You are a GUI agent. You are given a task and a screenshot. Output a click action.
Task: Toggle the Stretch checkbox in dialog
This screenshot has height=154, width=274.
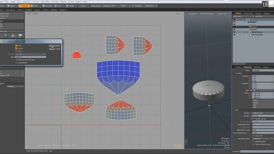pyautogui.click(x=16, y=48)
